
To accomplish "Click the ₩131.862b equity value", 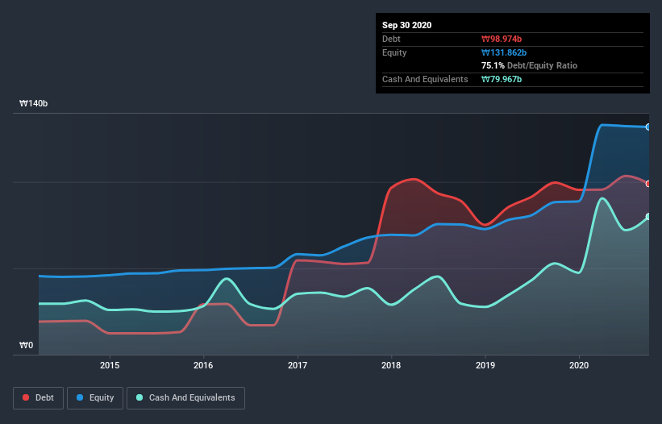I will point(504,52).
